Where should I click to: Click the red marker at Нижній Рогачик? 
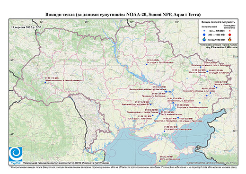click(x=160, y=113)
